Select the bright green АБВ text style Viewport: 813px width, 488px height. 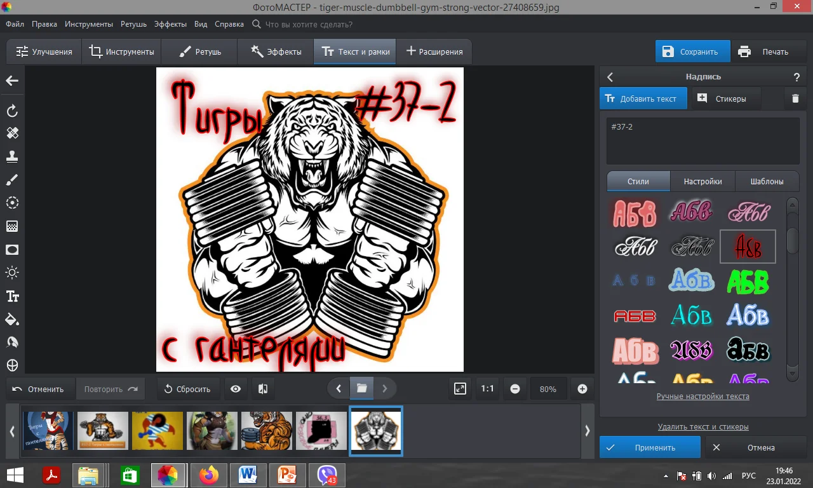tap(748, 281)
